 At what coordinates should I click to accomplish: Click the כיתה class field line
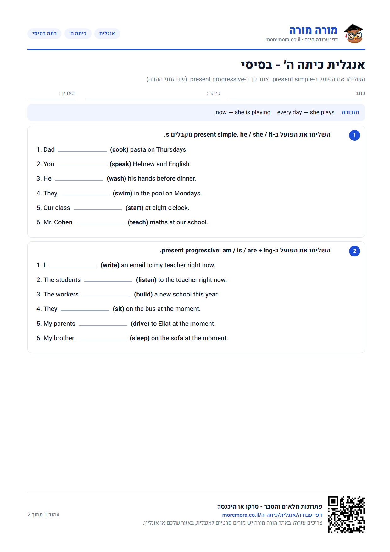tap(152, 94)
